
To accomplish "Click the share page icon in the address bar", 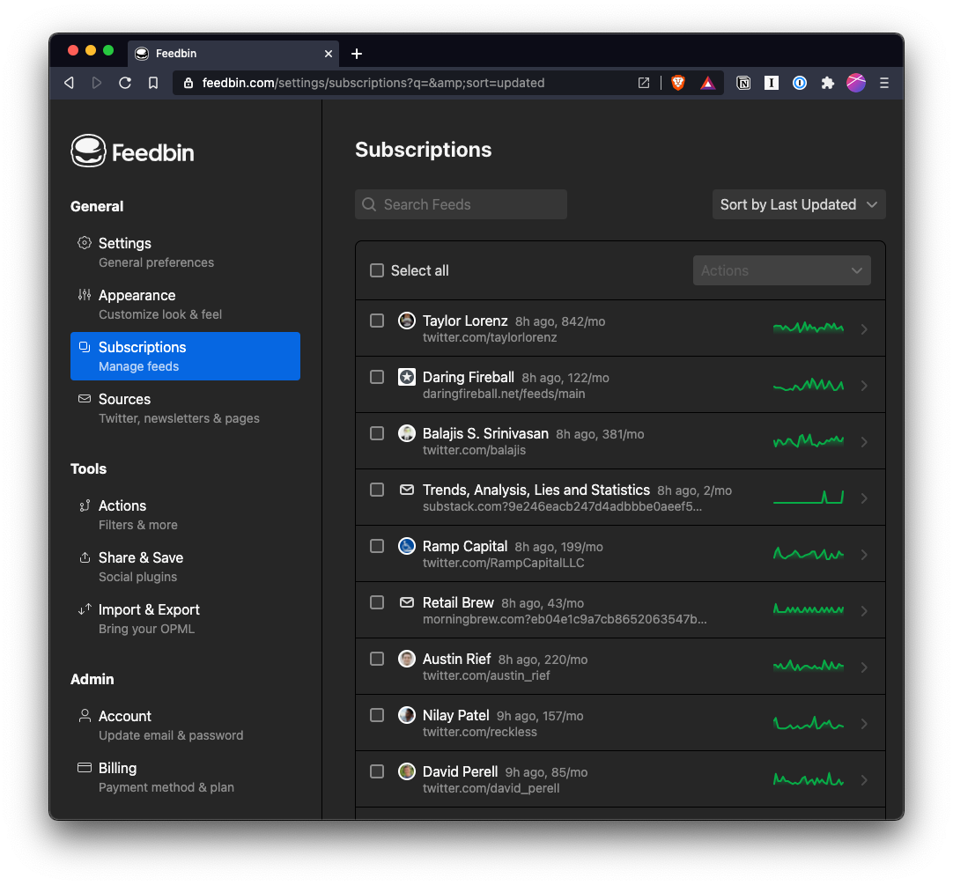I will [644, 83].
